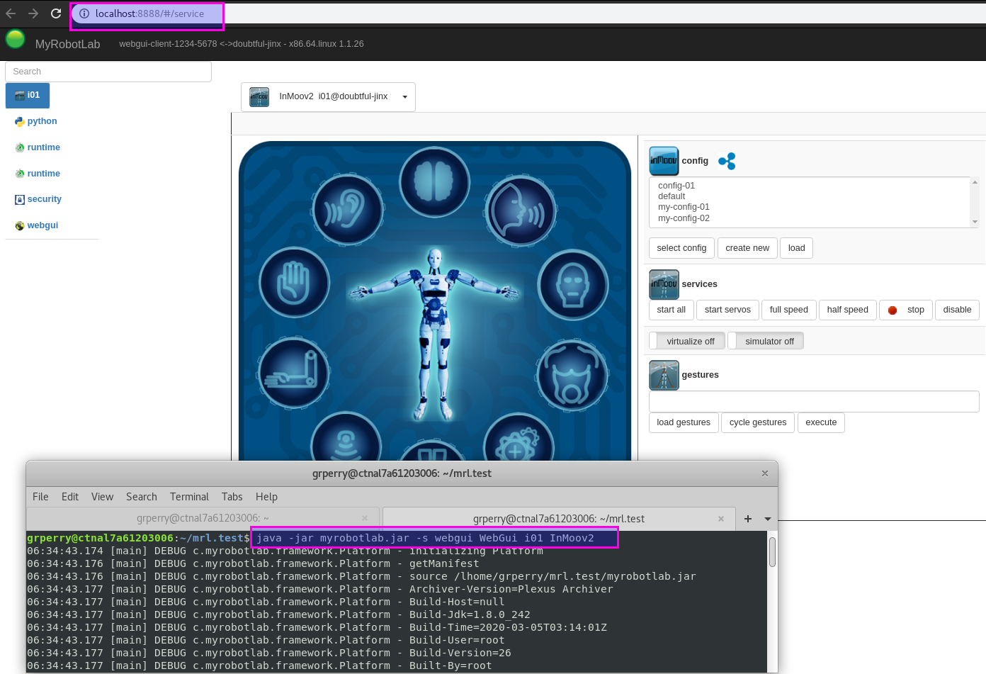Go forward with the browser forward arrow

tap(33, 13)
